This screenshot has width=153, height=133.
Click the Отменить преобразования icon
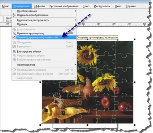pyautogui.click(x=14, y=15)
